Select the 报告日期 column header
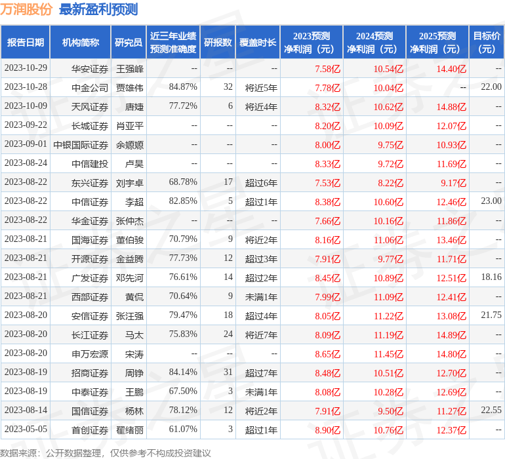 click(x=26, y=42)
